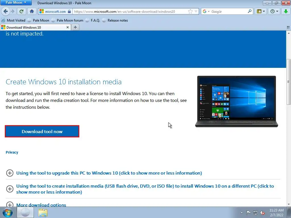Click the scrollbar down arrow
Viewport: 291px width, 218px height.
pyautogui.click(x=289, y=204)
